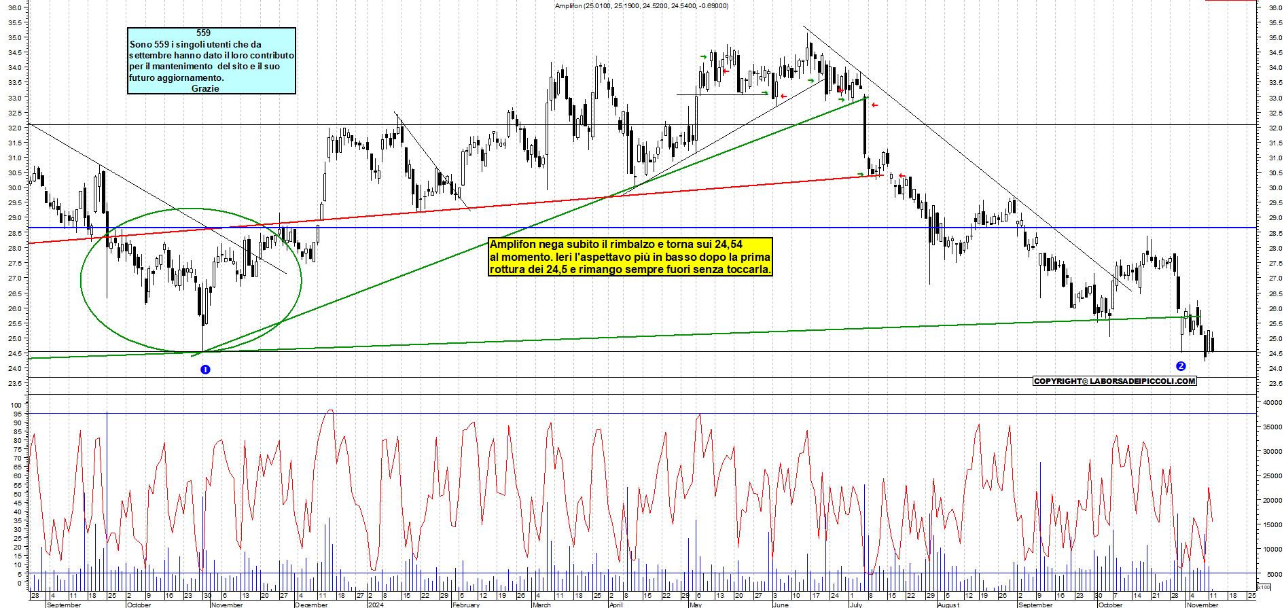The width and height of the screenshot is (1284, 608).
Task: Click the '5000' volume axis label
Action: (x=1274, y=574)
